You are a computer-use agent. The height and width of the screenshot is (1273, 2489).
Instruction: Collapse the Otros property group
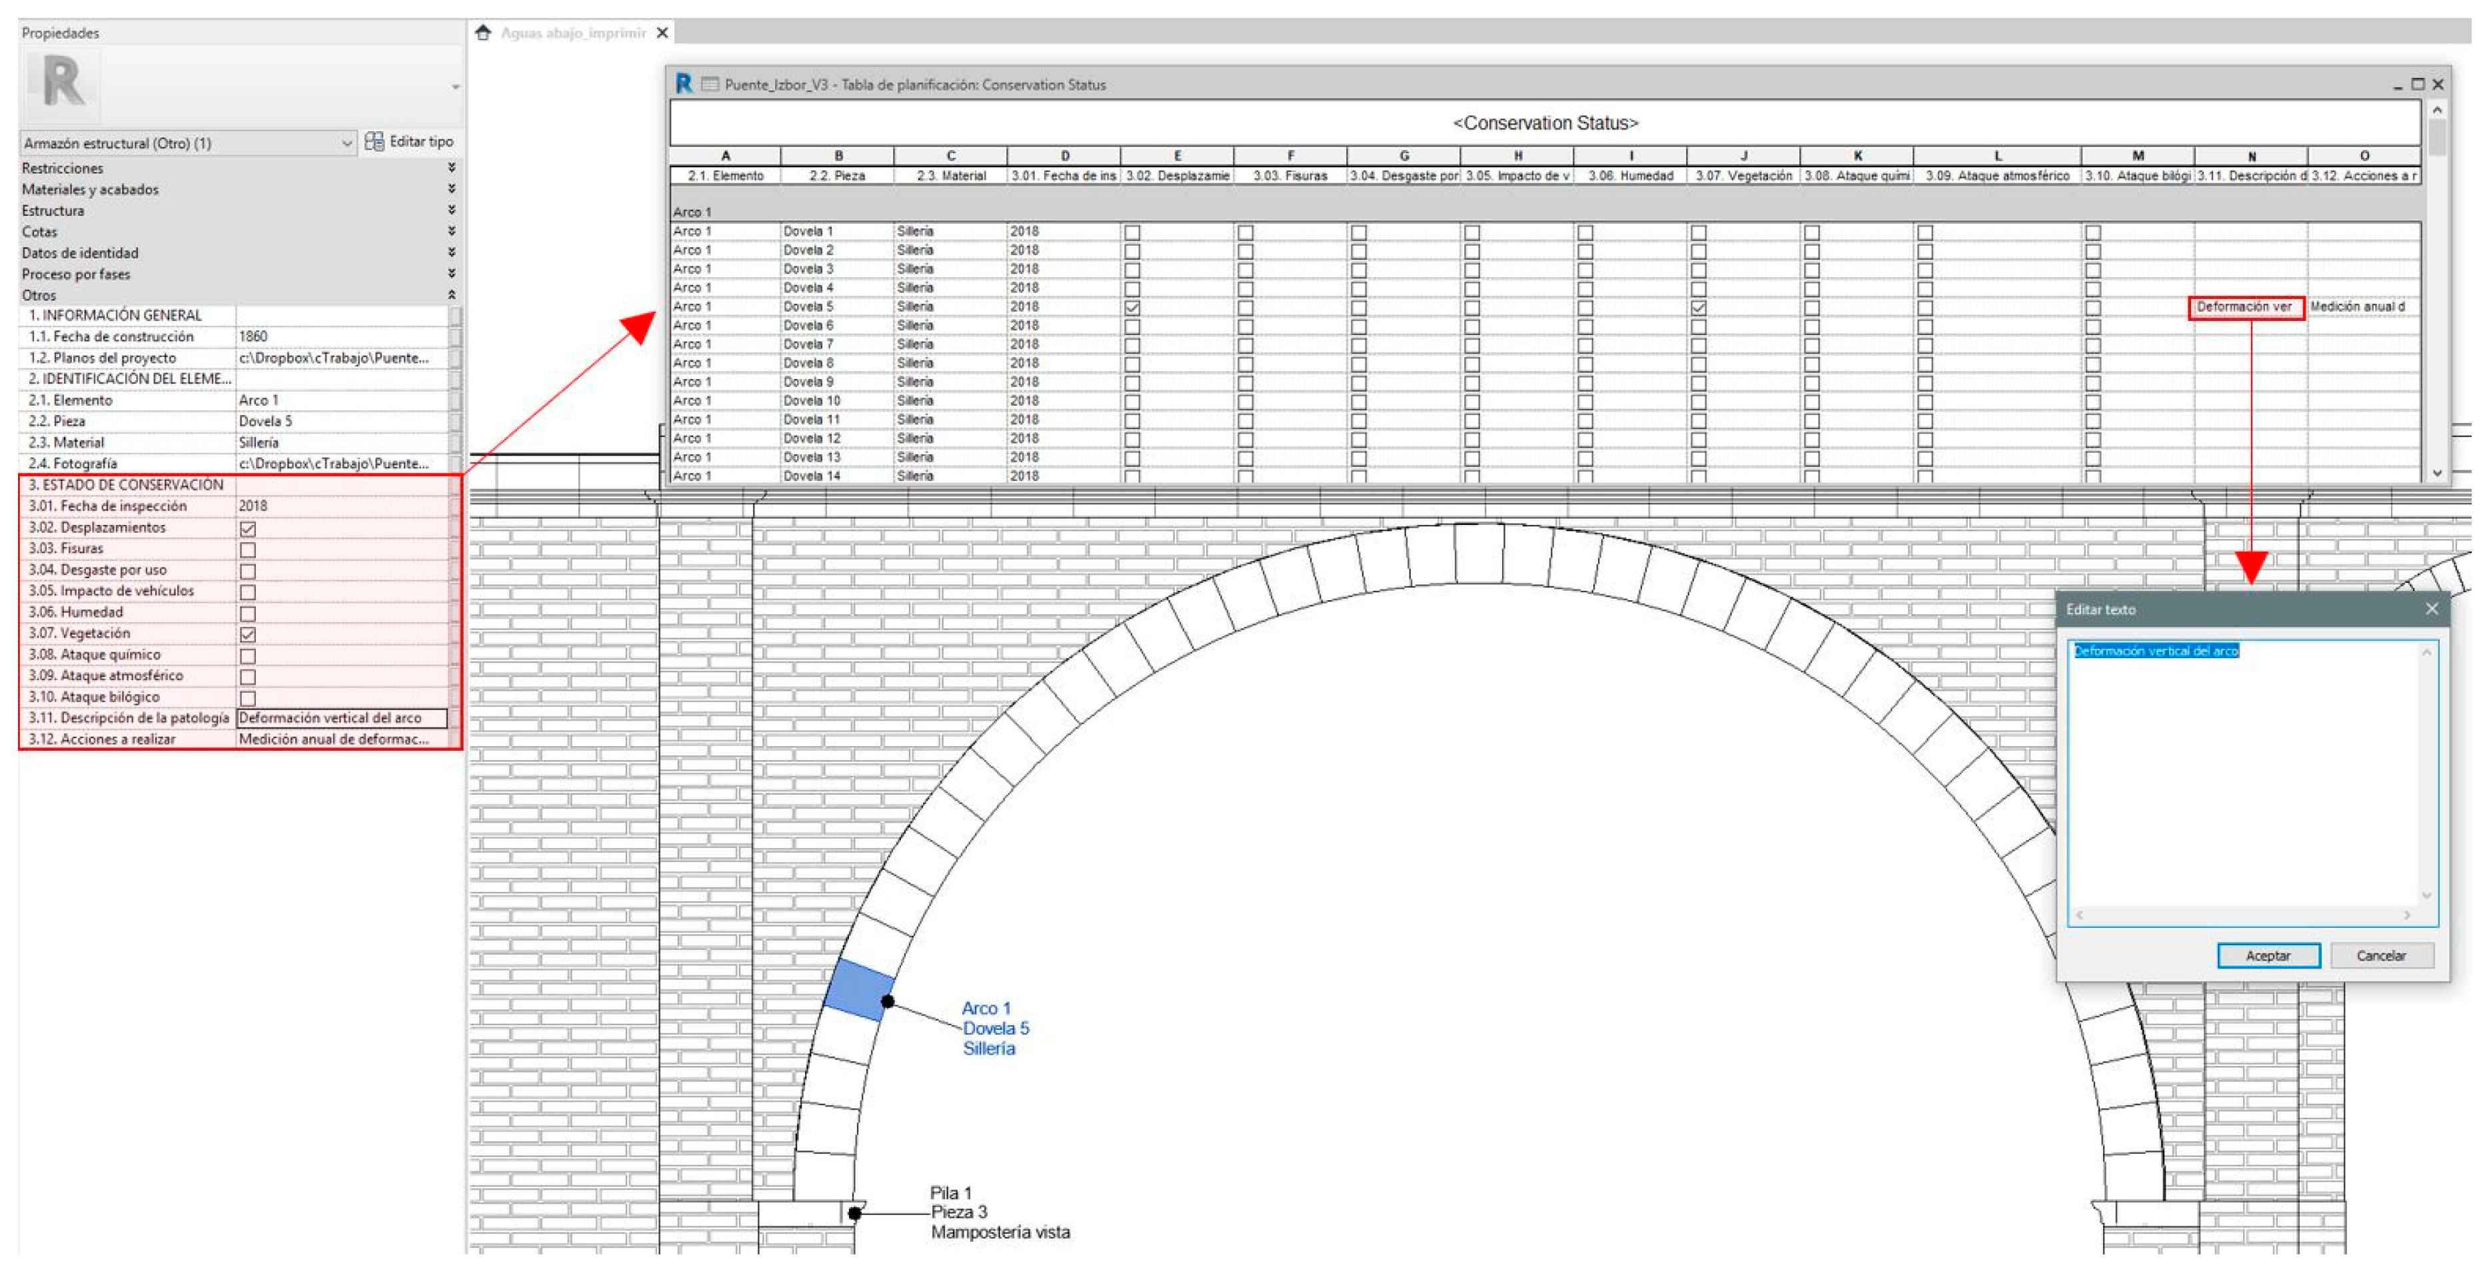pos(451,296)
